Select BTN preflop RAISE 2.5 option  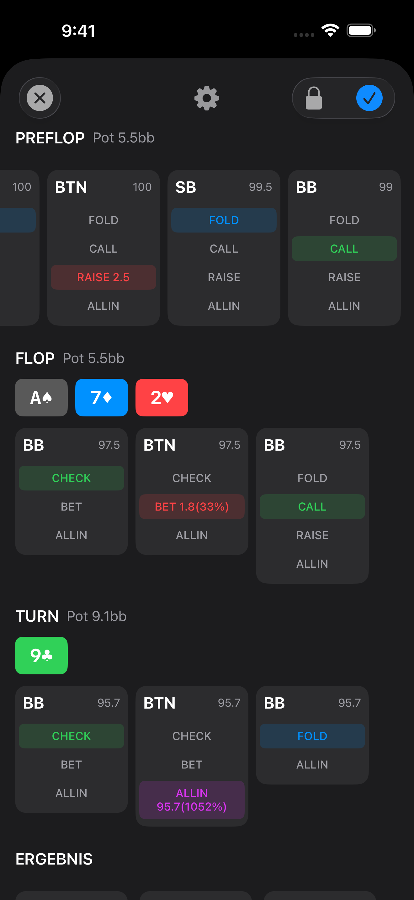[x=103, y=277]
